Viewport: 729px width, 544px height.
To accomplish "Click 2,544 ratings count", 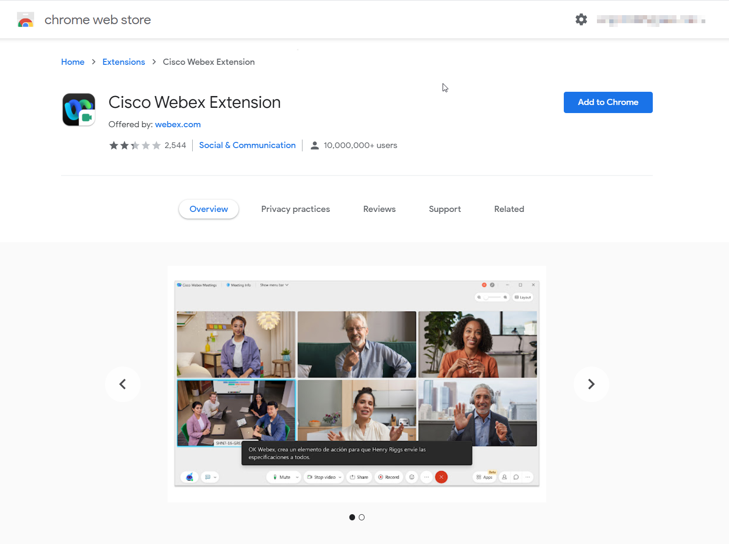I will point(175,145).
